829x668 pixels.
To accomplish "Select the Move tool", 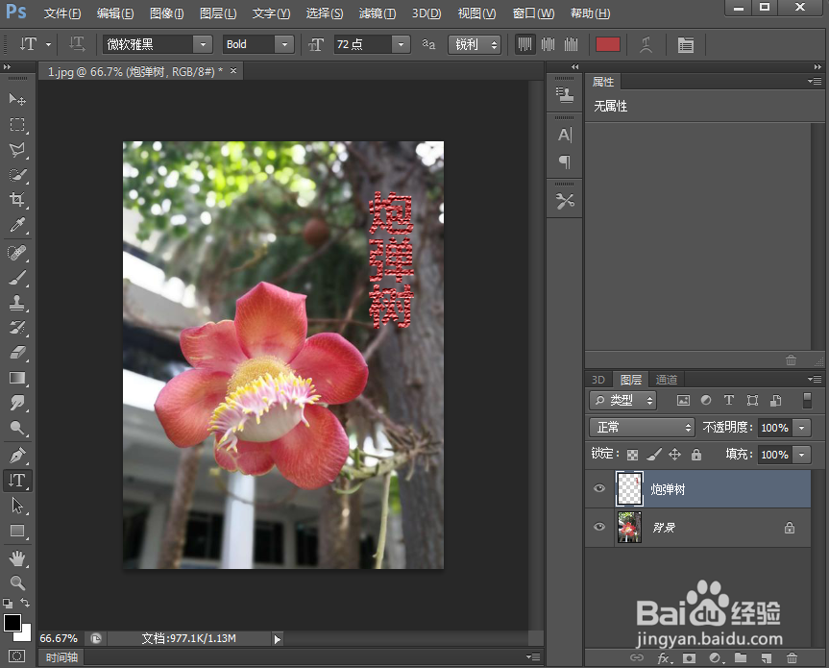I will [x=17, y=99].
